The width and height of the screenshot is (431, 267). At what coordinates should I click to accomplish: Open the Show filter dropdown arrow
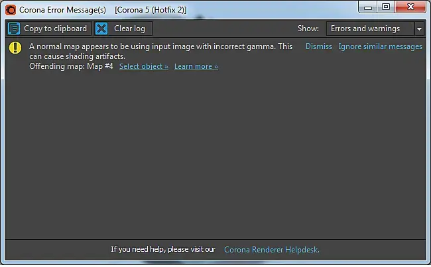[419, 28]
